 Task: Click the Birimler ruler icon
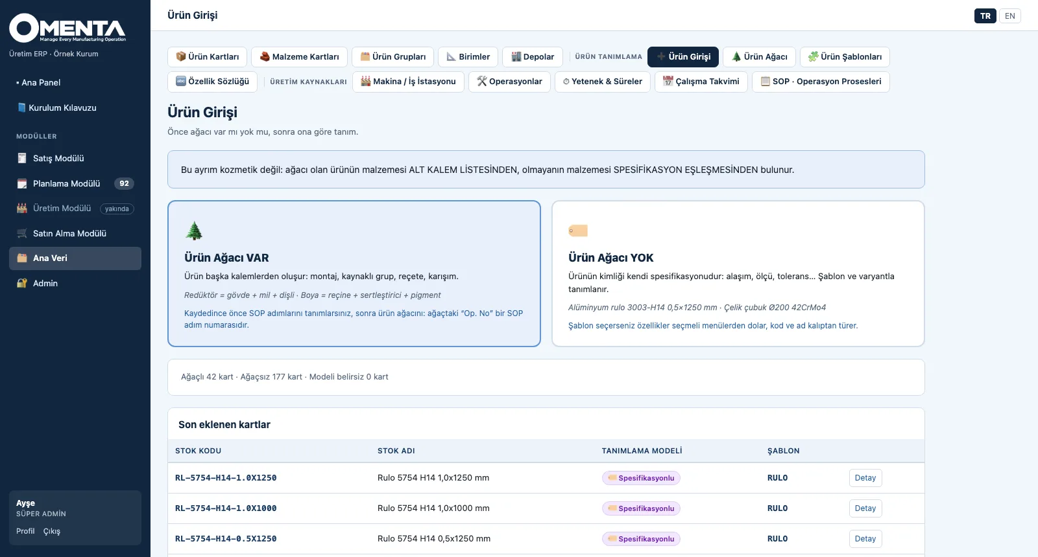[x=452, y=56]
